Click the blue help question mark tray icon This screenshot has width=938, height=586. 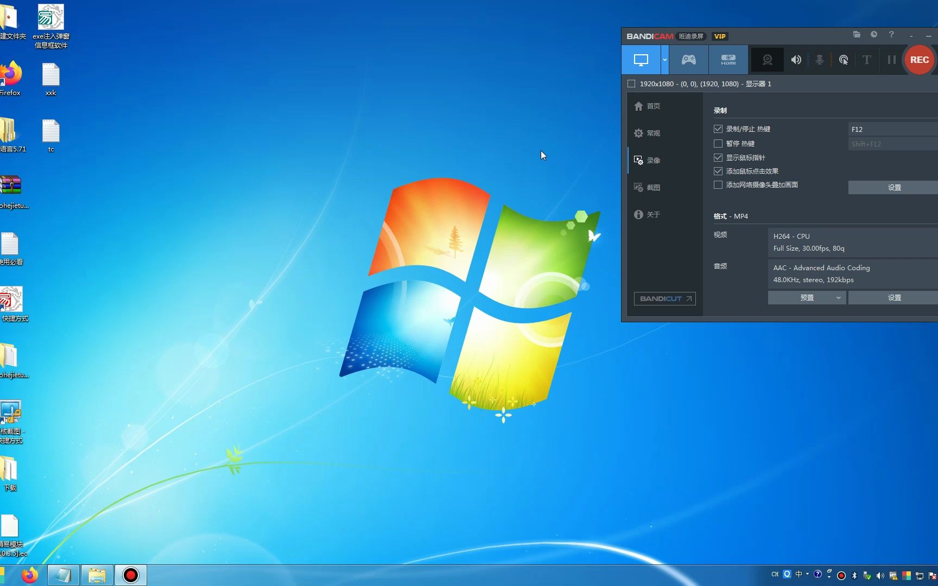click(x=817, y=574)
